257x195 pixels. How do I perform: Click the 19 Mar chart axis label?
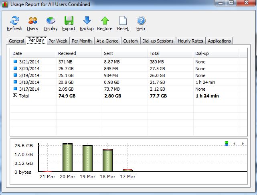pos(87,177)
